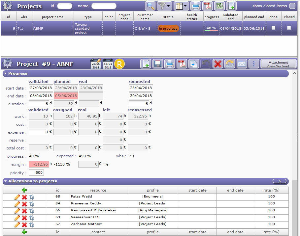Viewport: 300px width, 236px height.
Task: Tick the closed checkbox for ABMF row
Action: click(x=289, y=28)
